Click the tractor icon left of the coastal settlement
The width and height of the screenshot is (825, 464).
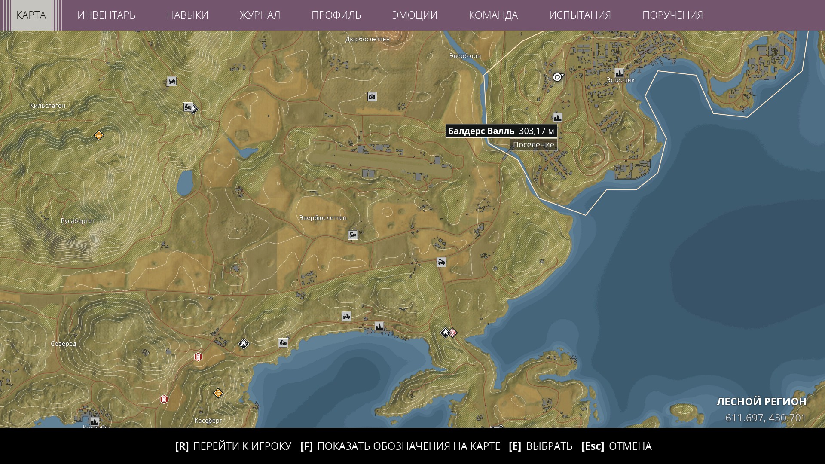(346, 316)
